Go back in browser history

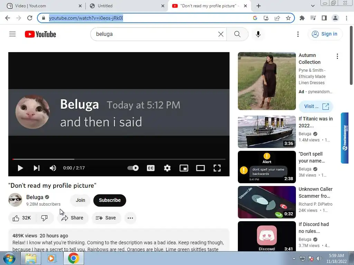point(8,18)
